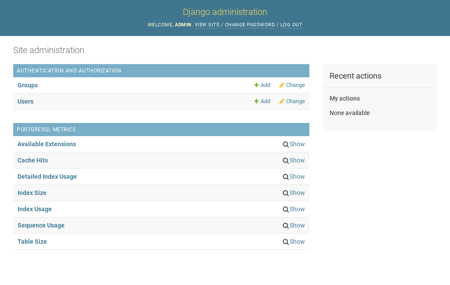Click Show text for Index Size
450x285 pixels.
[297, 193]
